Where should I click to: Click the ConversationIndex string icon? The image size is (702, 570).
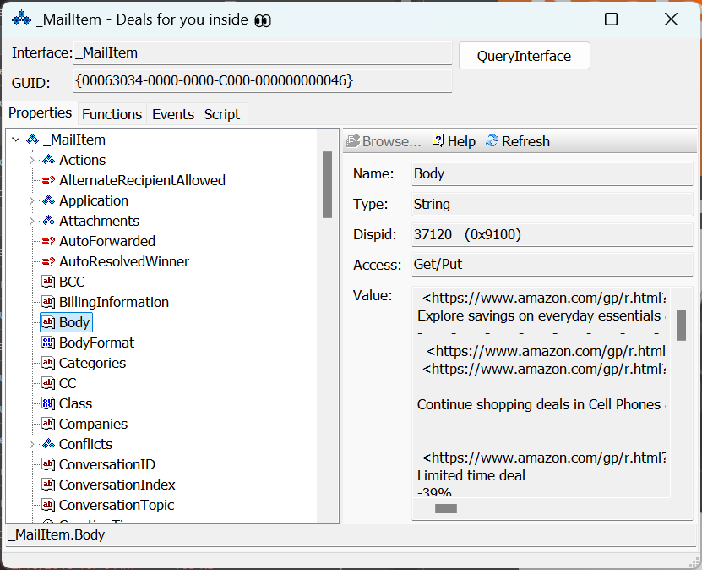click(48, 485)
